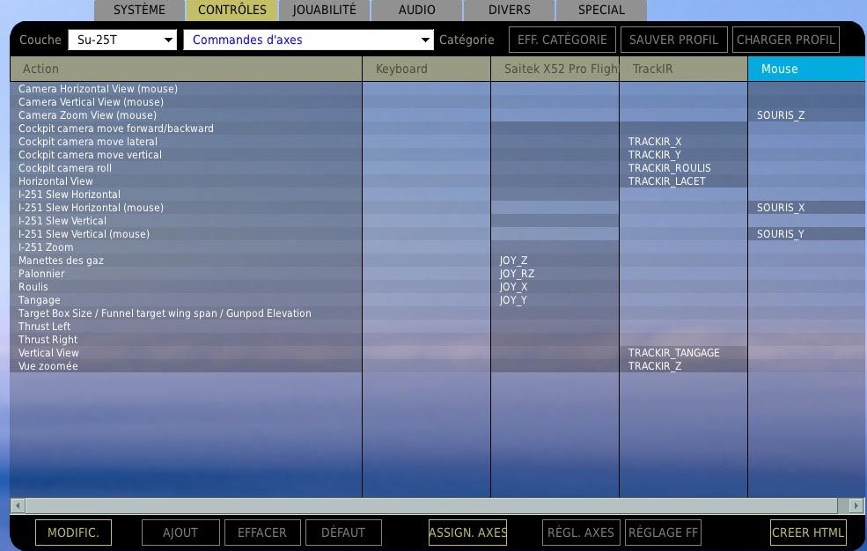Click the TRACKIR_X assignment cell
The image size is (867, 551).
683,142
